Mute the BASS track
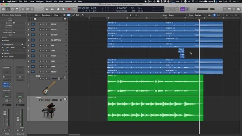242x136 pixels. tap(40, 79)
